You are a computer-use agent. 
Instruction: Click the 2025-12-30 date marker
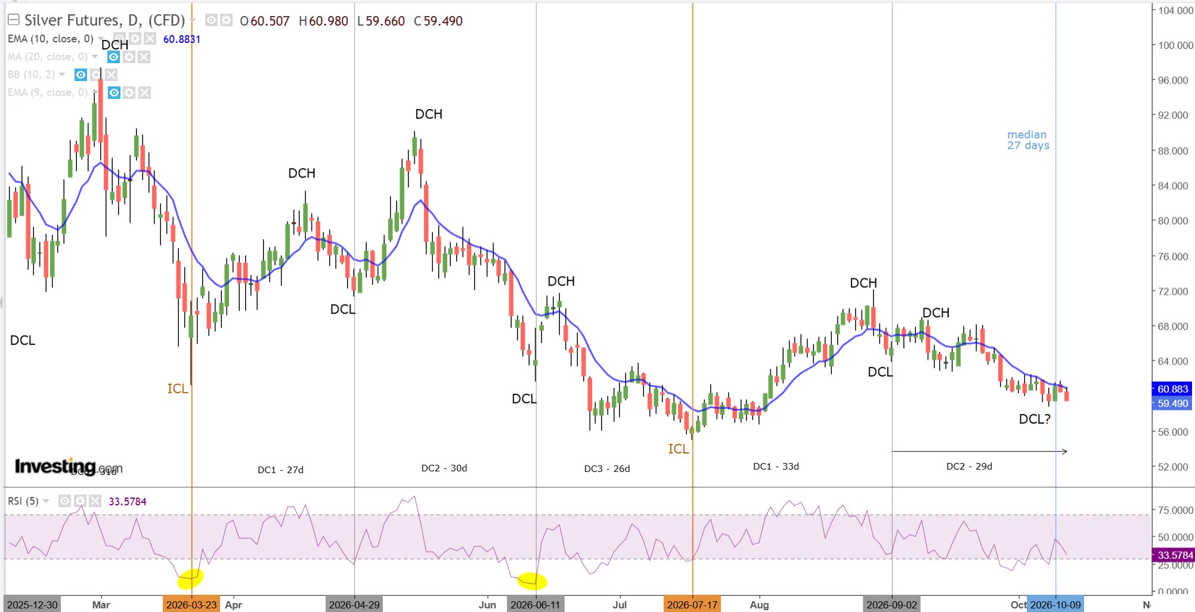(x=32, y=604)
